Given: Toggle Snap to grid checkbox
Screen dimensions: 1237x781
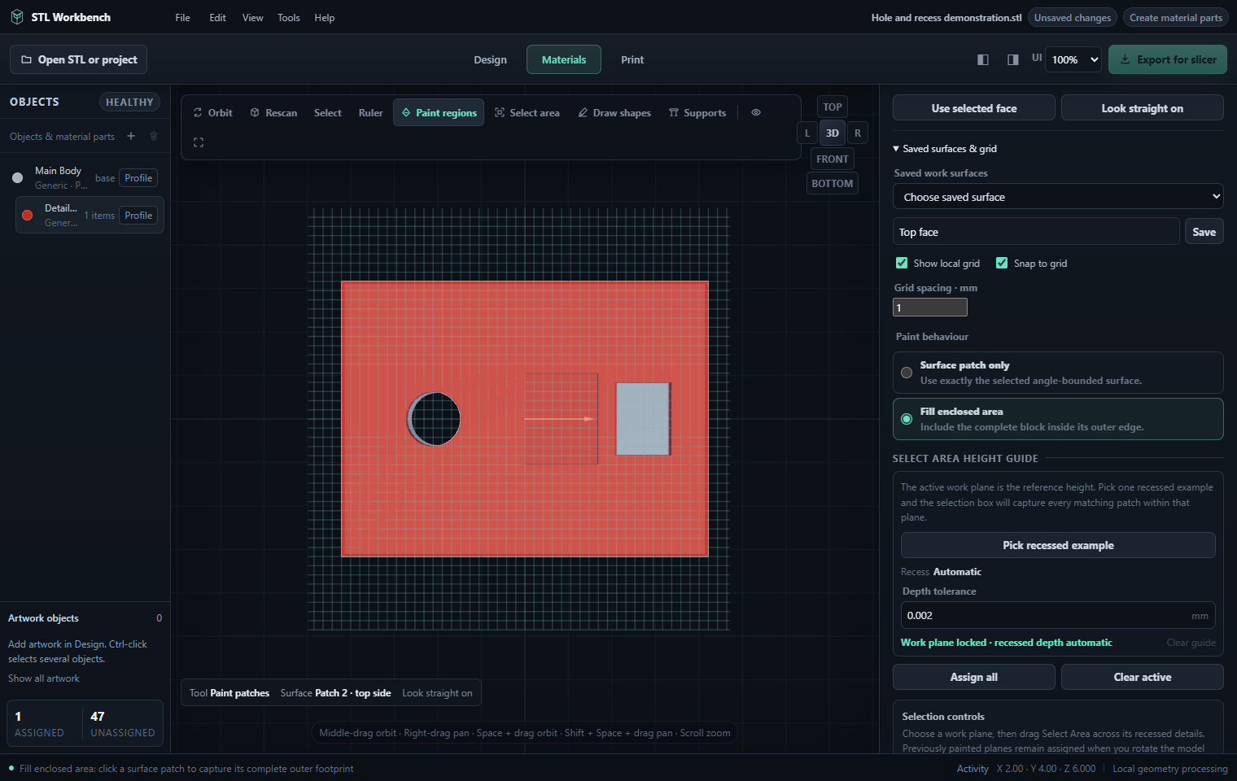Looking at the screenshot, I should 1002,263.
